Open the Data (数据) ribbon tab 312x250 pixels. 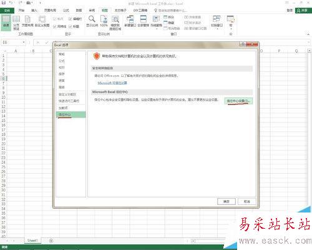tap(79, 10)
